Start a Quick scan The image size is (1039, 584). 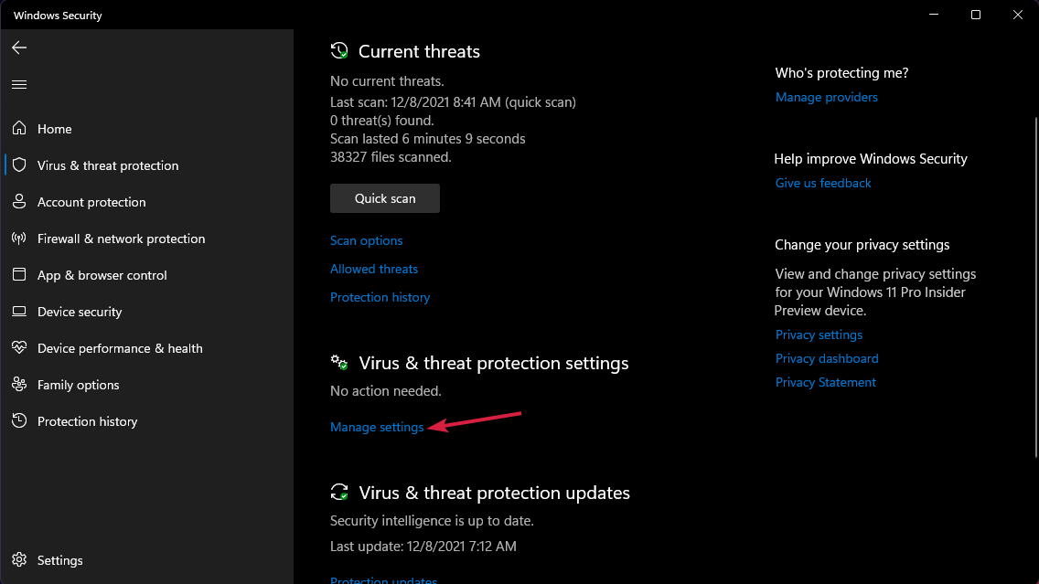[384, 198]
